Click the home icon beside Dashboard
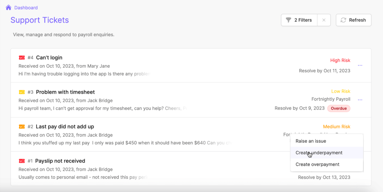 tap(8, 7)
